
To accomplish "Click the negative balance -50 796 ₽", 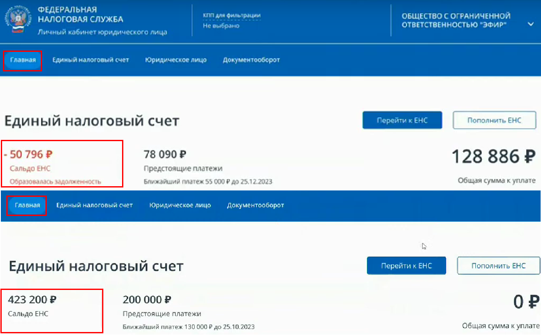I will 29,154.
